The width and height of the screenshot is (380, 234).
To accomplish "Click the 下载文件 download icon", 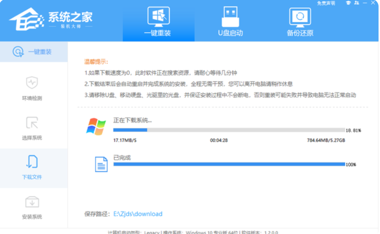I will (32, 162).
